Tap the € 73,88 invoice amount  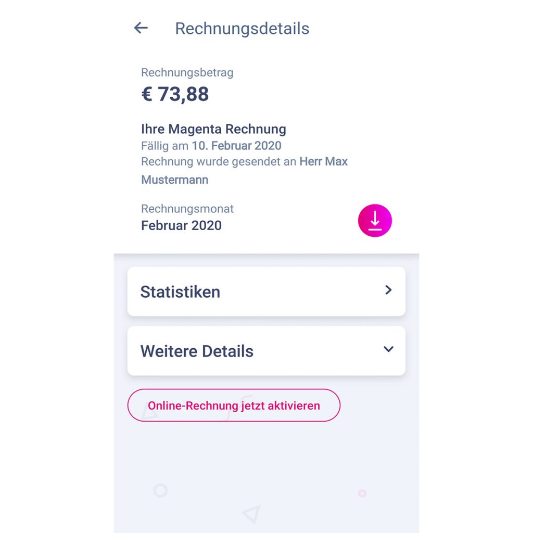coord(175,94)
